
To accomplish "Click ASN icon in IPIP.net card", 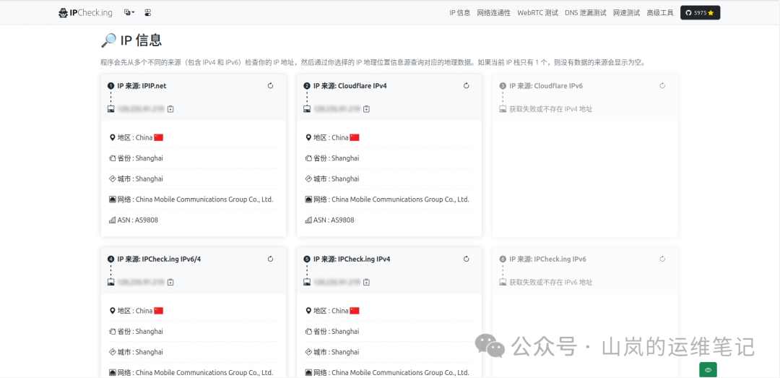I will click(112, 220).
